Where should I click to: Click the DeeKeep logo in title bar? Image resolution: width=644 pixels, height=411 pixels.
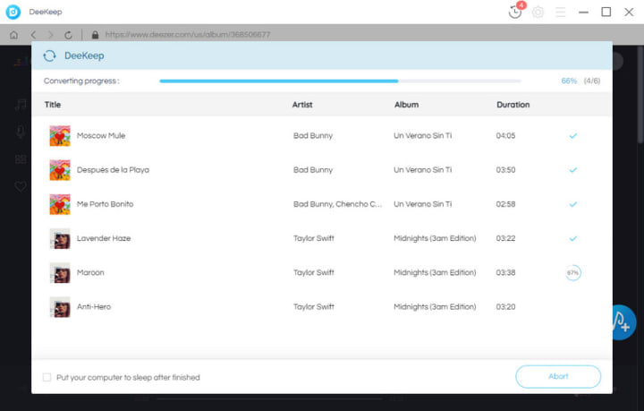click(13, 12)
